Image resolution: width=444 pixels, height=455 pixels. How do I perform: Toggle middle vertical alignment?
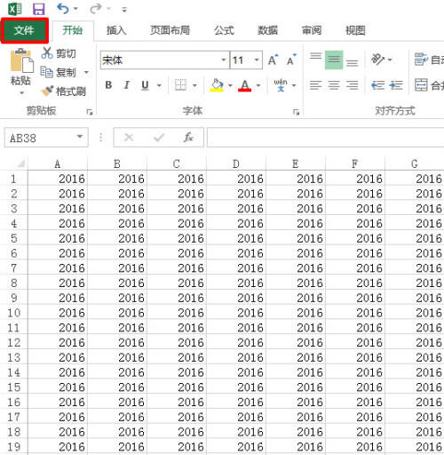click(334, 60)
